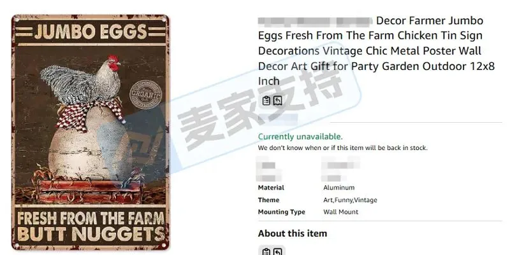Open the Jumbo Eggs tin sign product image
The width and height of the screenshot is (510, 255).
(91, 132)
